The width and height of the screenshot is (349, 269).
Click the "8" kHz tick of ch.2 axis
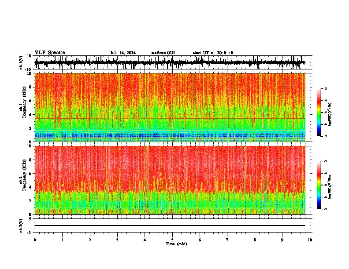pos(31,160)
